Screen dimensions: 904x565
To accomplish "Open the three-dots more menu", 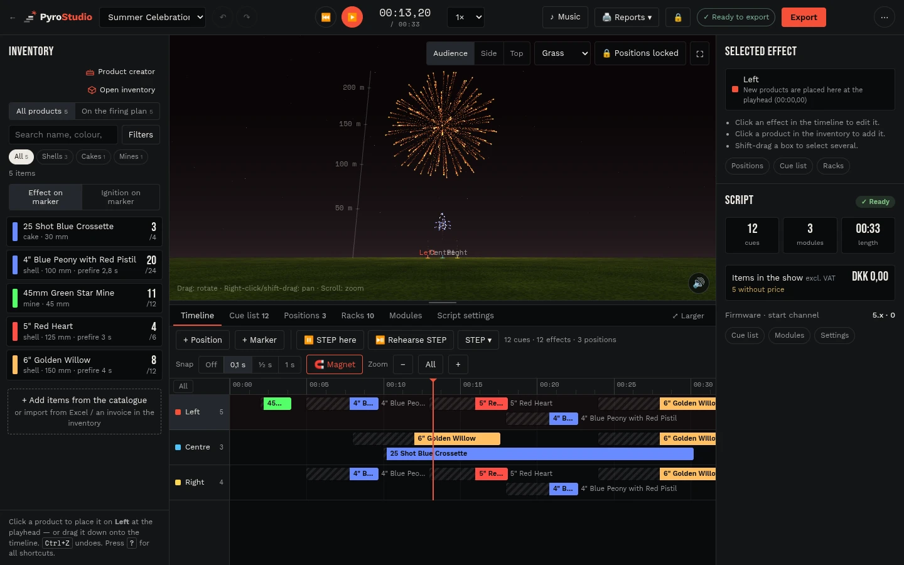I will (884, 18).
